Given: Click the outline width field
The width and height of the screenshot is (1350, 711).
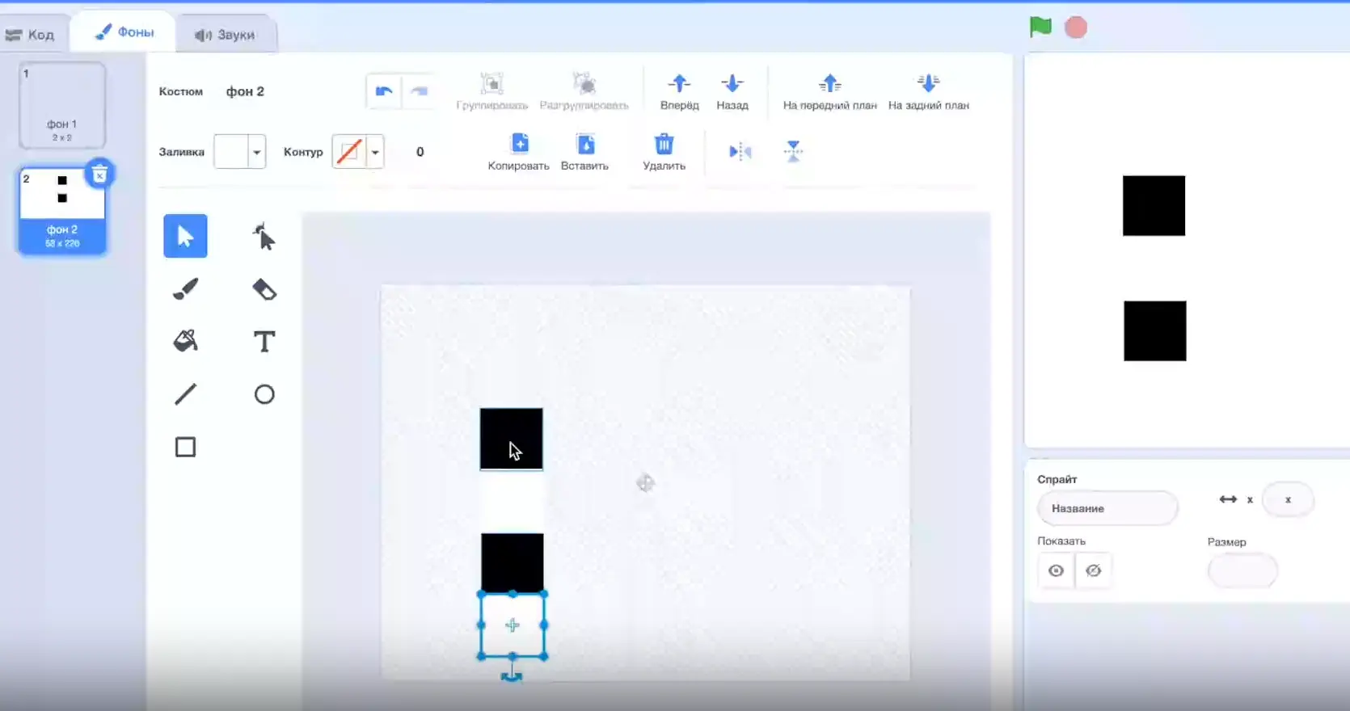Looking at the screenshot, I should tap(420, 152).
